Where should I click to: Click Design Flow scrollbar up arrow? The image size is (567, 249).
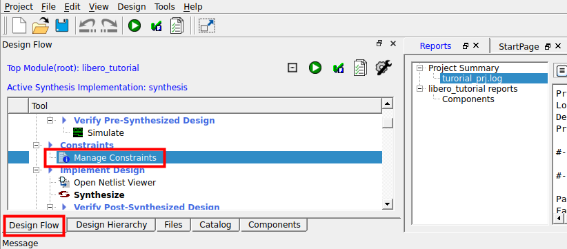(x=388, y=104)
